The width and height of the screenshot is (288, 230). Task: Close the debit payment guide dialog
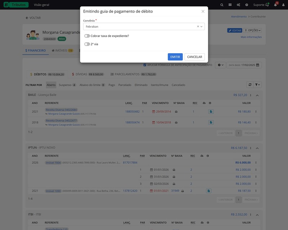203,11
